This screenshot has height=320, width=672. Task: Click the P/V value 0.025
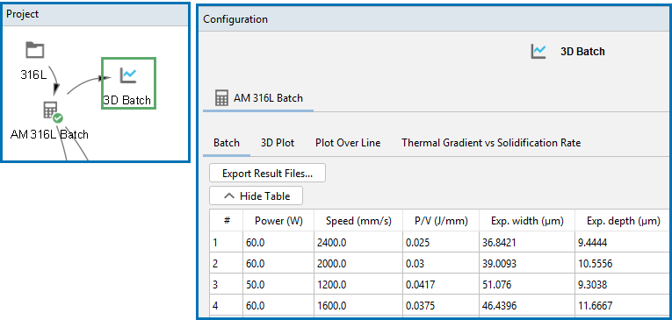(441, 243)
